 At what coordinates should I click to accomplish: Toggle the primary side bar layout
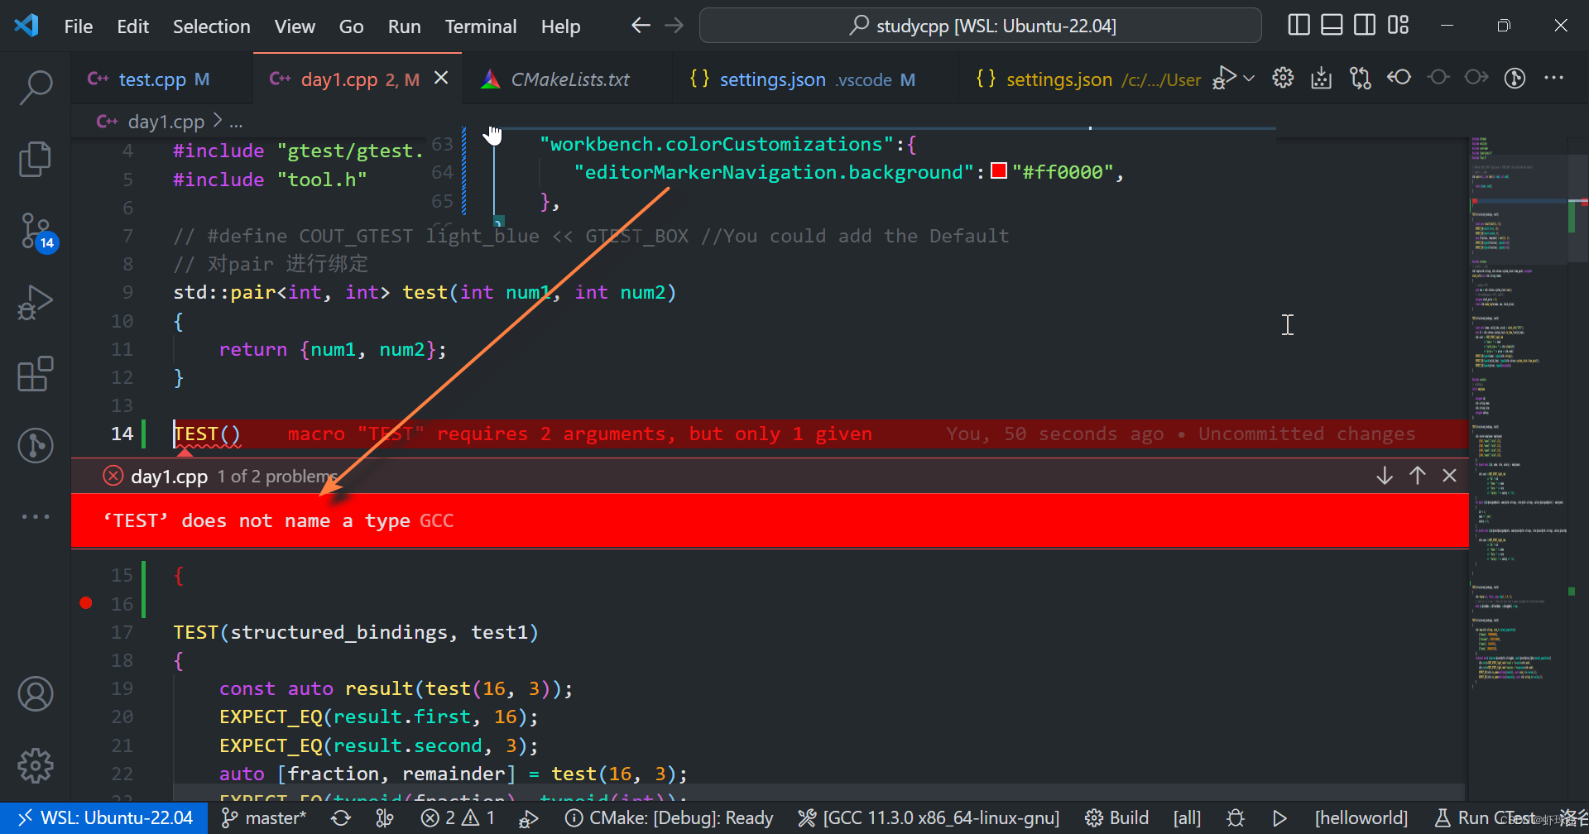pos(1299,26)
